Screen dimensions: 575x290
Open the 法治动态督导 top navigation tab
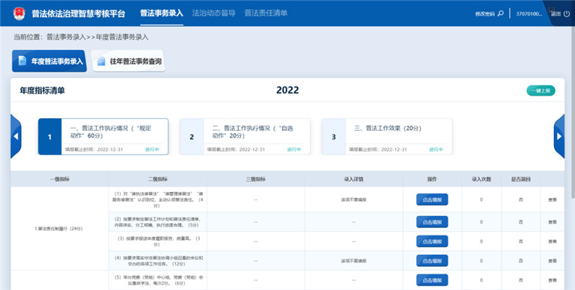coord(213,13)
